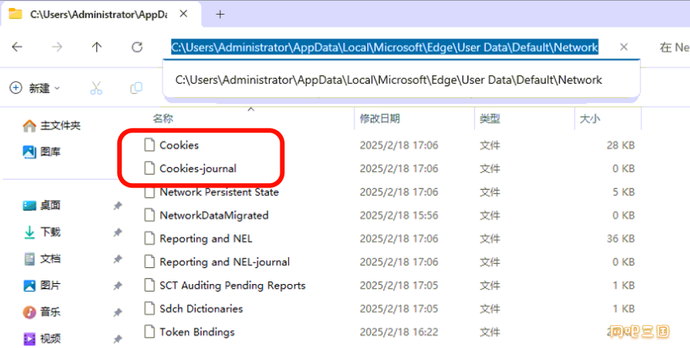Click pin icon next to 视频
Viewport: 690px width, 348px height.
117,339
